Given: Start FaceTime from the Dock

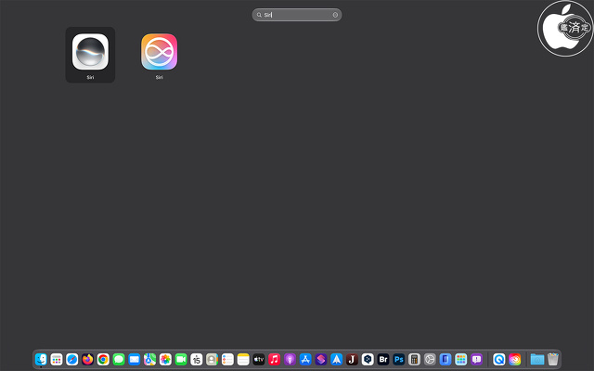Looking at the screenshot, I should 181,359.
